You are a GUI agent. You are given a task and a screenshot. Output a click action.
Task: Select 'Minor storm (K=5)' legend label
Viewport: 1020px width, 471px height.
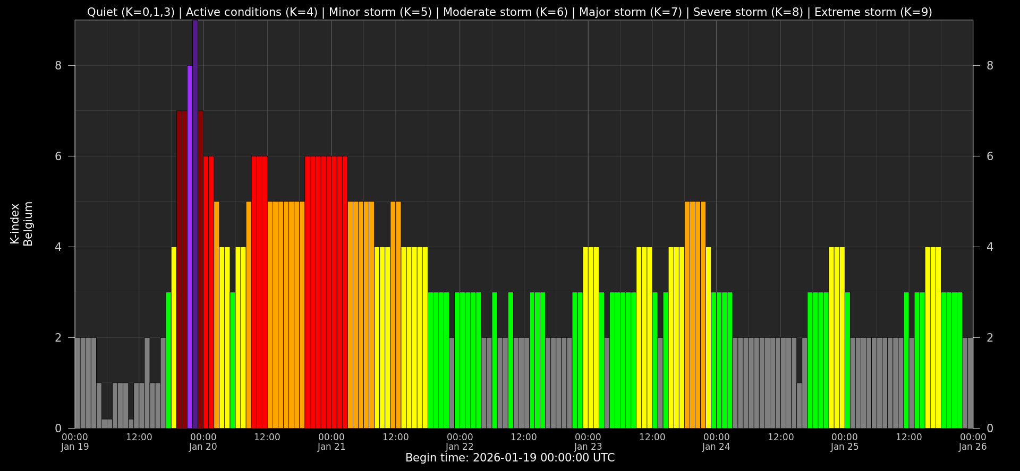[380, 12]
